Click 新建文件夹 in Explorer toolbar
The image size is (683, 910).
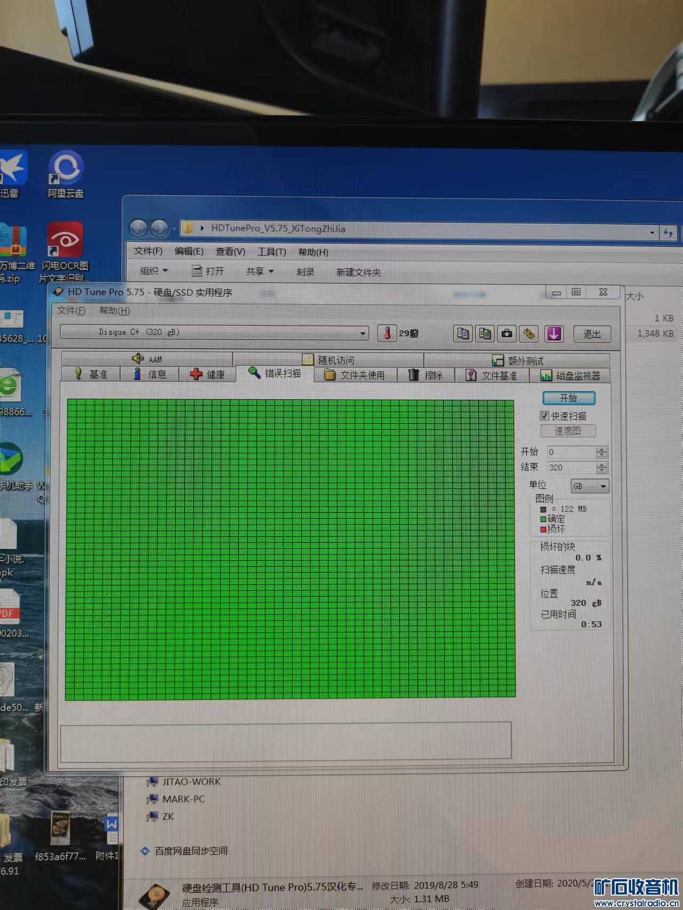pos(359,273)
